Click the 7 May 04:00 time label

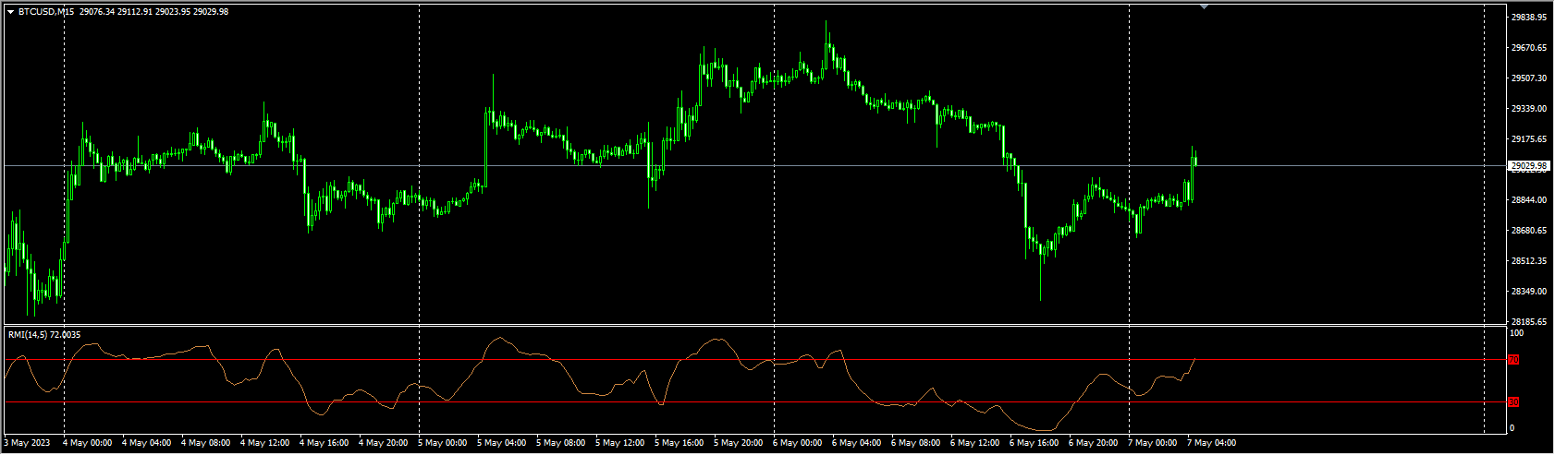(x=1213, y=443)
